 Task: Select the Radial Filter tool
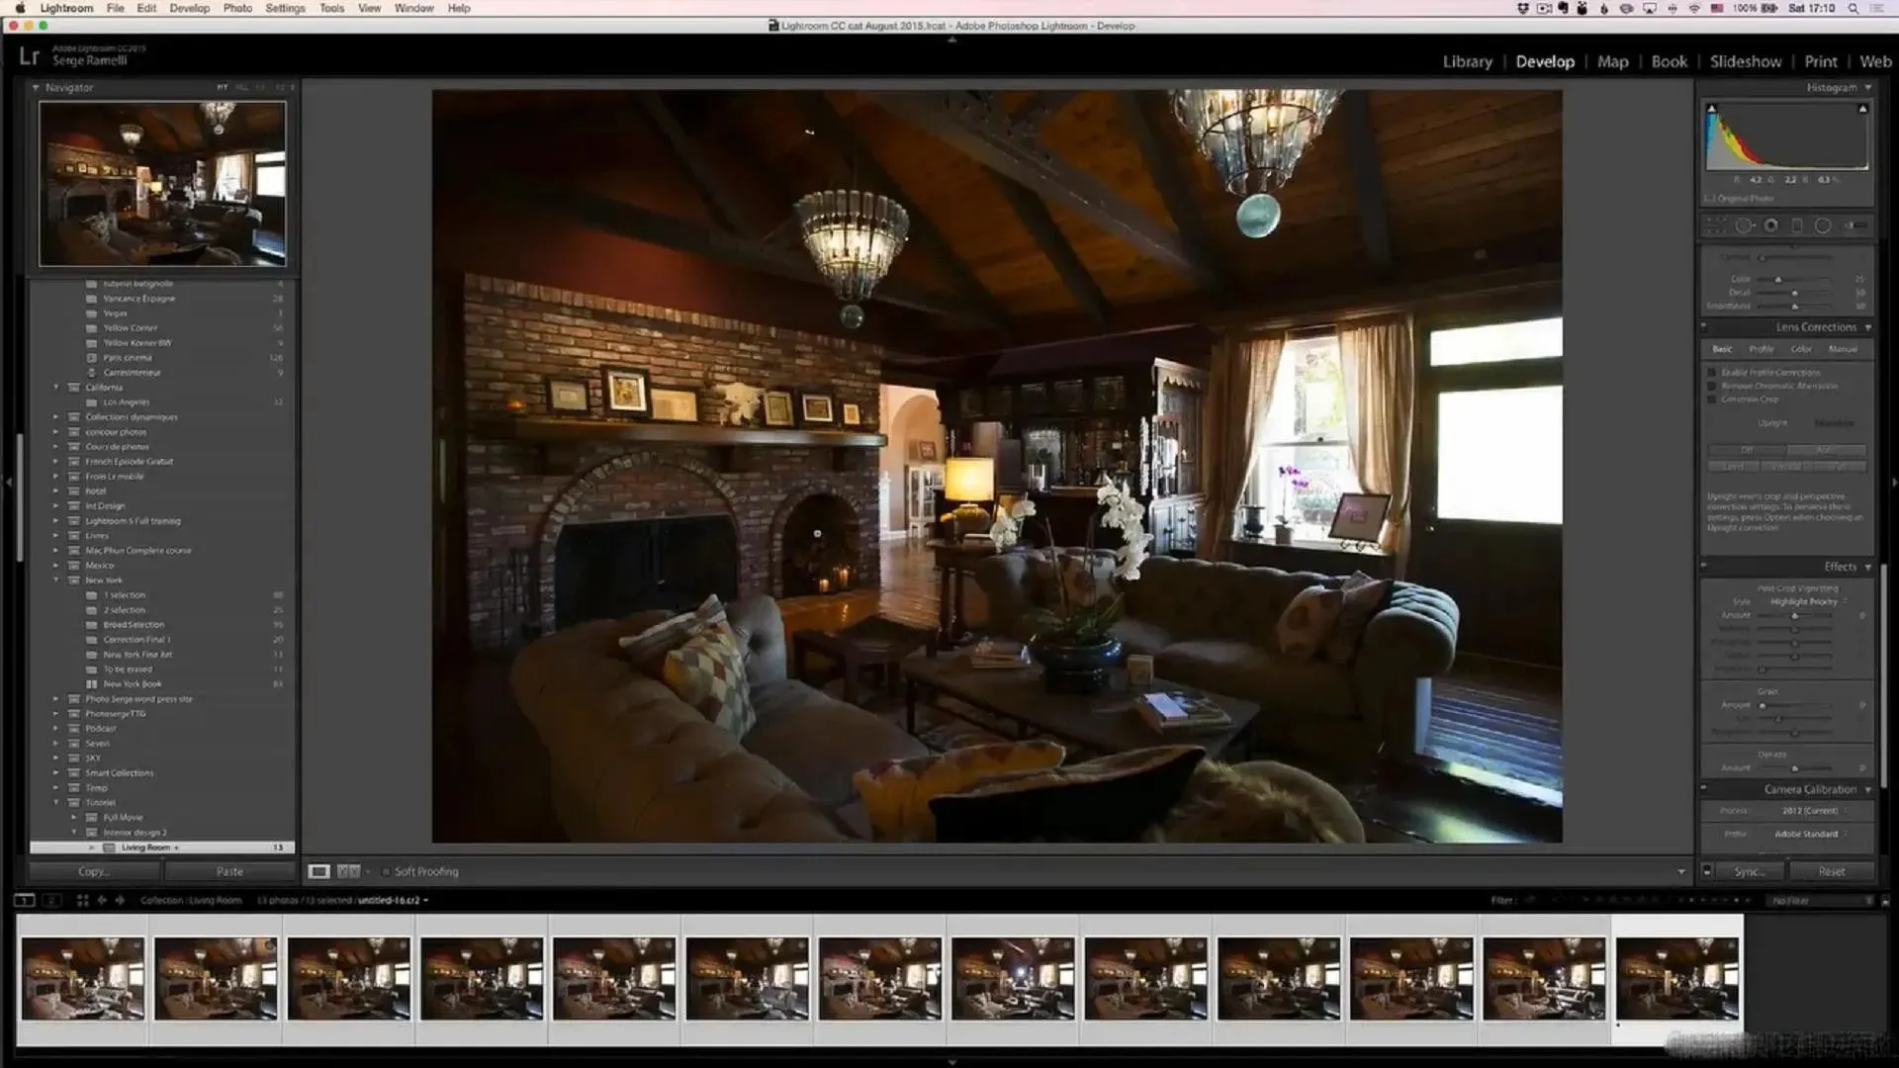pos(1823,225)
